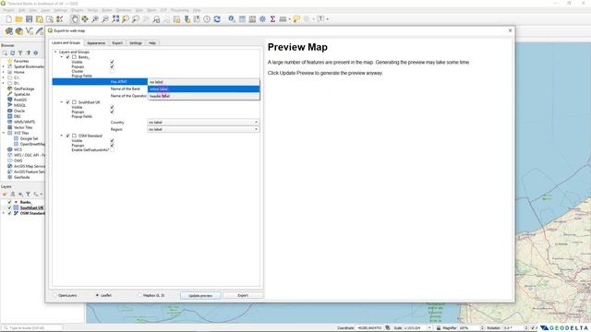Toggle Popups checkbox under OSM Standard
591x332 pixels.
112,146
